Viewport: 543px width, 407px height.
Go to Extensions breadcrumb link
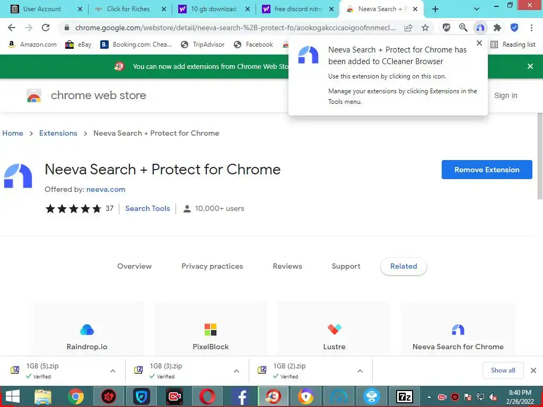pos(58,133)
